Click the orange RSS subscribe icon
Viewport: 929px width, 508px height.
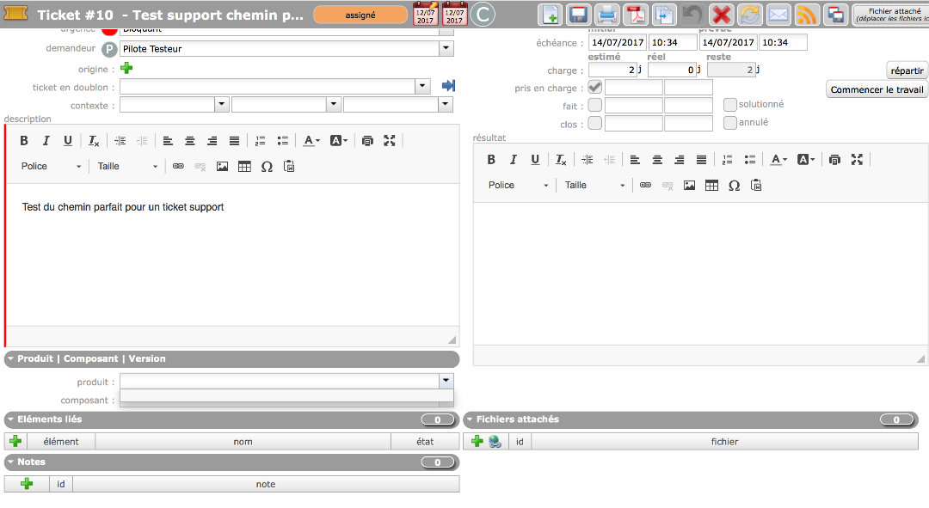[807, 15]
